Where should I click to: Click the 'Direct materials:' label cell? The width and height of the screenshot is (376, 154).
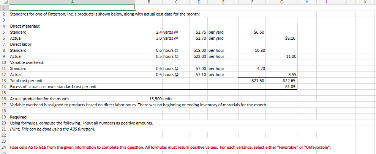[72, 26]
